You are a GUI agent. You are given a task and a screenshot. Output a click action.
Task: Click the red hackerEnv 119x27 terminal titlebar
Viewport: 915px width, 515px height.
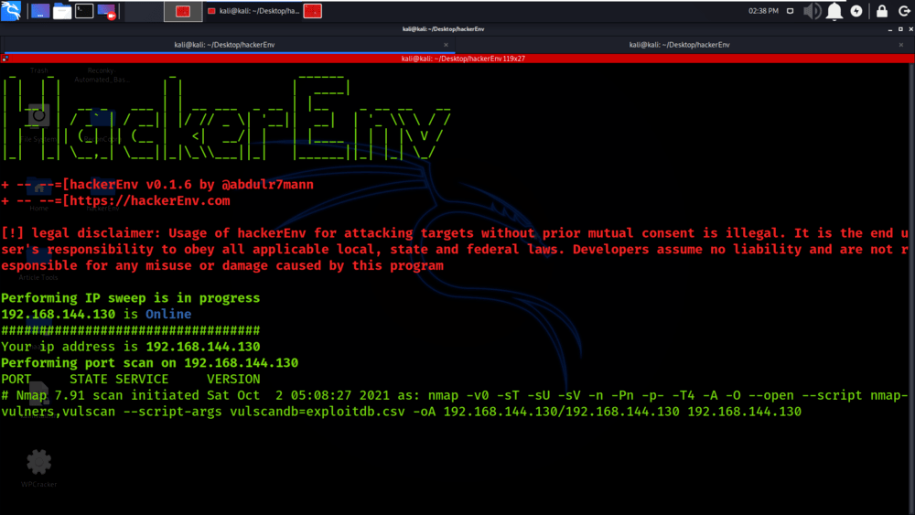click(463, 59)
